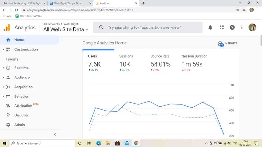Image resolution: width=262 pixels, height=147 pixels.
Task: Click the Behavior window icon
Action: [x=8, y=96]
